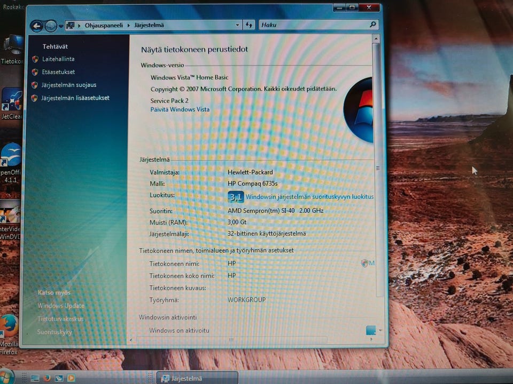513x384 pixels.
Task: Select the 3,00 Gt memory value
Action: click(237, 222)
